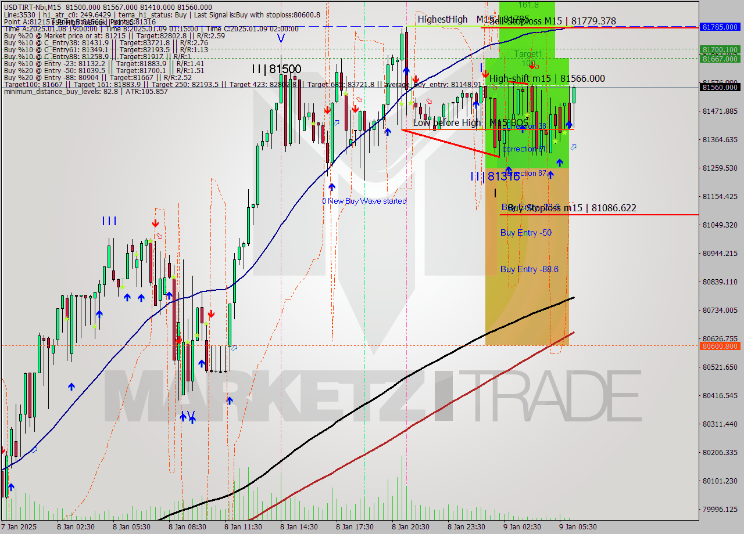744x534 pixels.
Task: Click the 81049.320 price axis value
Action: click(x=720, y=225)
